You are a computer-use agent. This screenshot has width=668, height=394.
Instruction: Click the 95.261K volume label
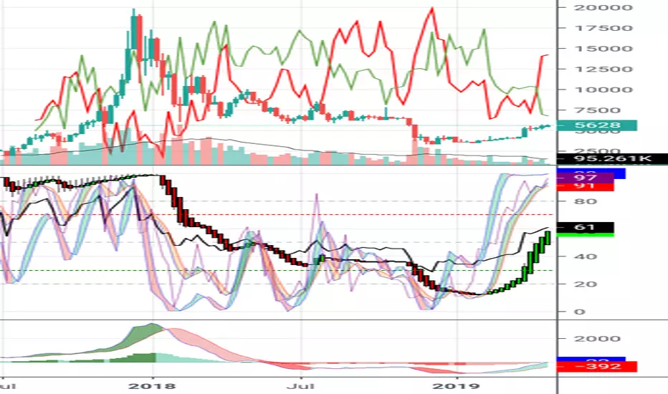click(613, 159)
